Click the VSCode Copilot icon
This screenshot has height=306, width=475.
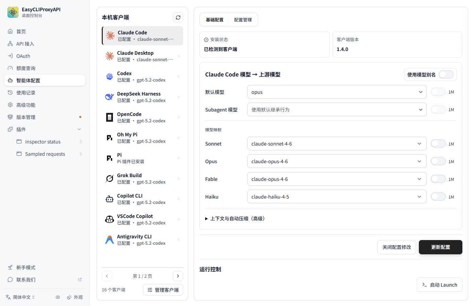coord(110,219)
